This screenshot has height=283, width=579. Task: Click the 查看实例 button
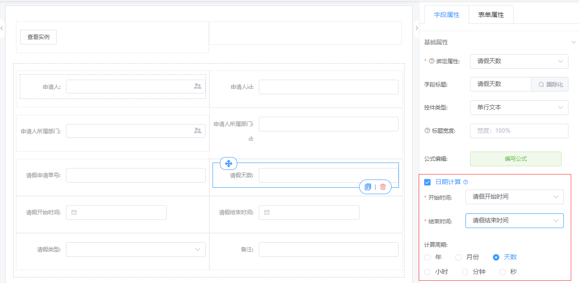pos(38,37)
